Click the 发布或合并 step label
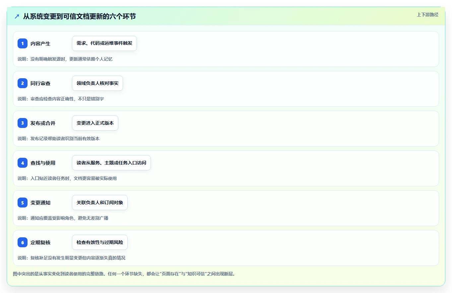 [x=43, y=123]
